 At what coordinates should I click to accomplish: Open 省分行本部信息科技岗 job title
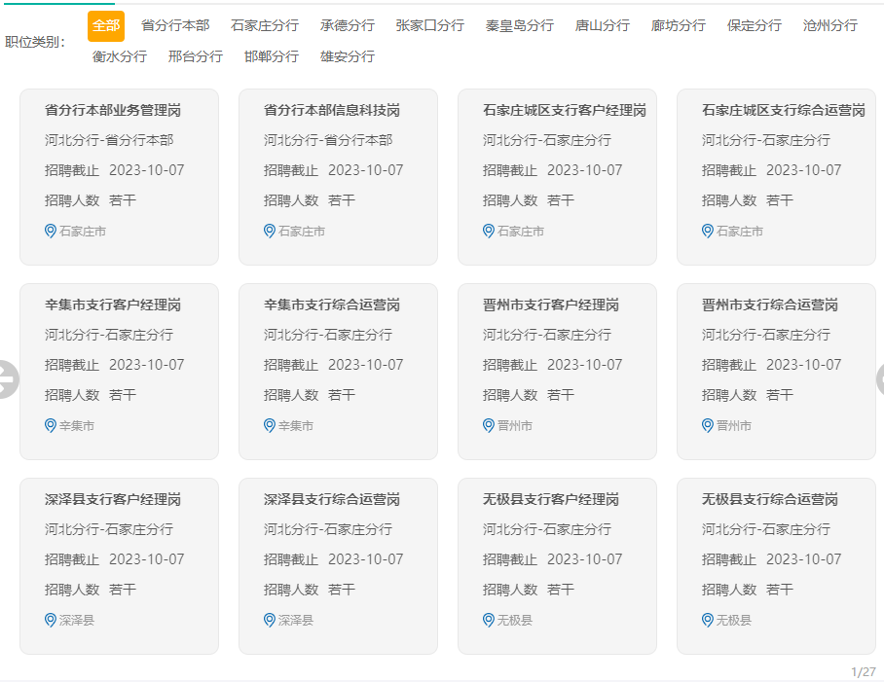coord(332,110)
